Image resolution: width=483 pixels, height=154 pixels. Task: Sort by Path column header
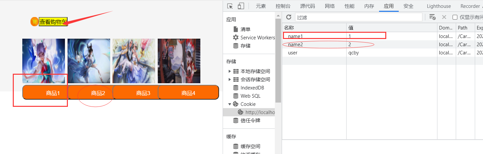pyautogui.click(x=465, y=28)
